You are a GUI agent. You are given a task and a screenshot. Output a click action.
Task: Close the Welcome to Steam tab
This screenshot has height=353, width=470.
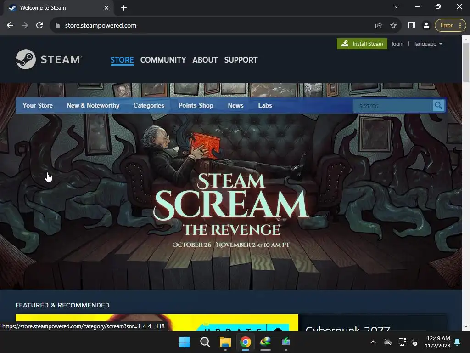(x=106, y=8)
